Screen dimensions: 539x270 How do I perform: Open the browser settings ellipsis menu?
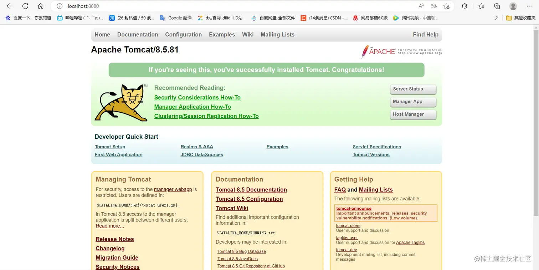(529, 6)
